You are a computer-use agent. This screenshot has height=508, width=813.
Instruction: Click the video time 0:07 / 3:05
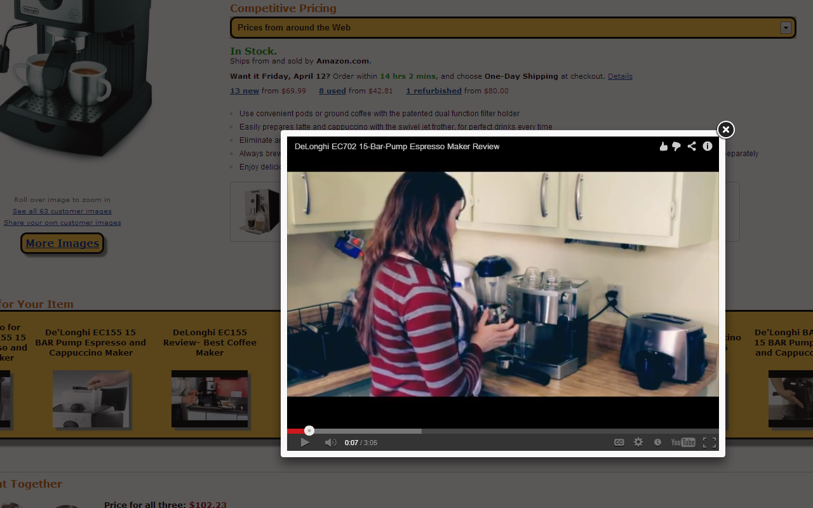point(361,443)
